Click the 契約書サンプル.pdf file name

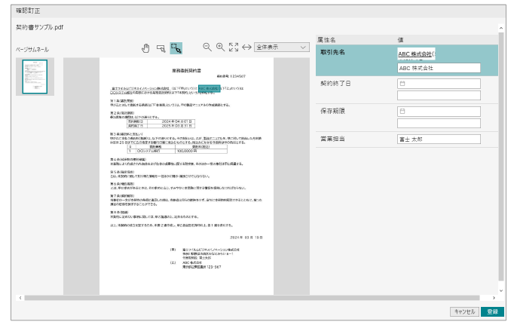pos(39,27)
